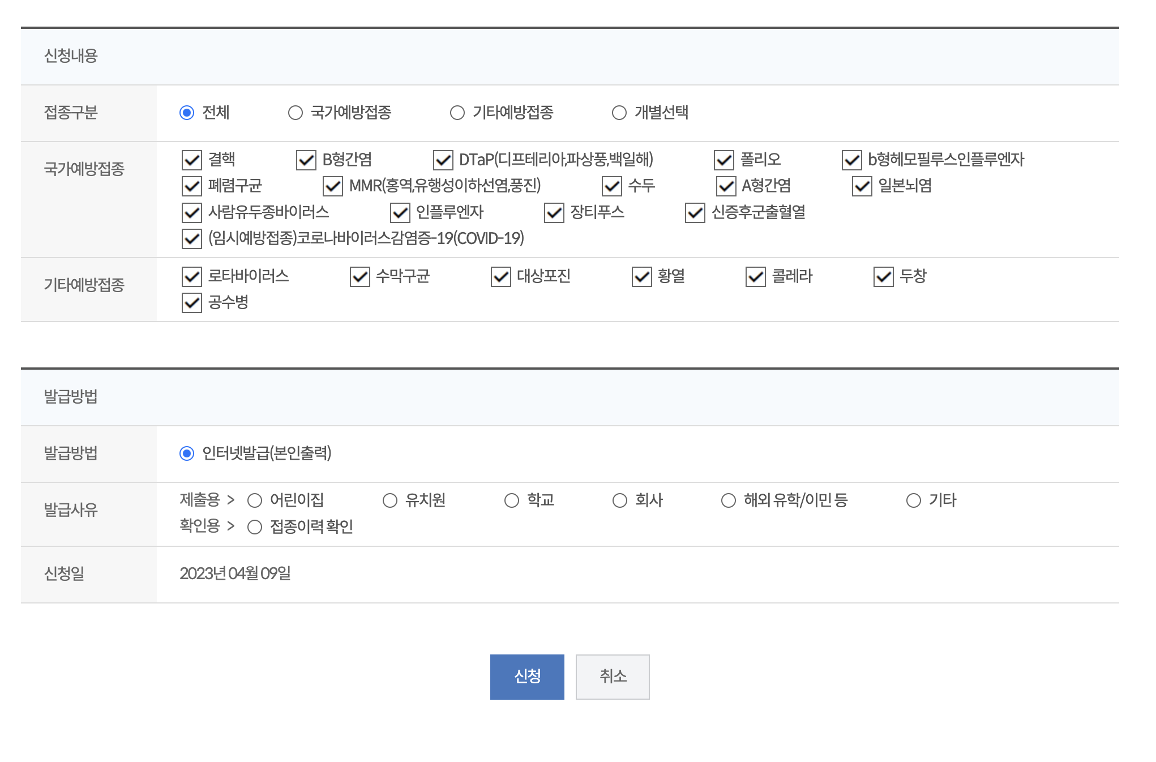Select the 접종이력 확인 radio option

pyautogui.click(x=255, y=527)
